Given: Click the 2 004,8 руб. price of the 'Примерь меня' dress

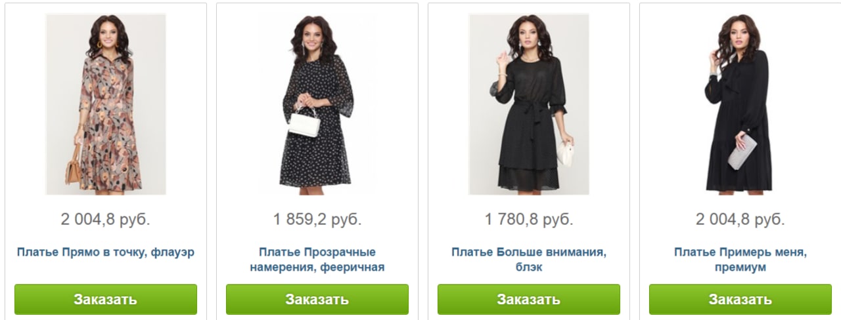Looking at the screenshot, I should pos(740,219).
